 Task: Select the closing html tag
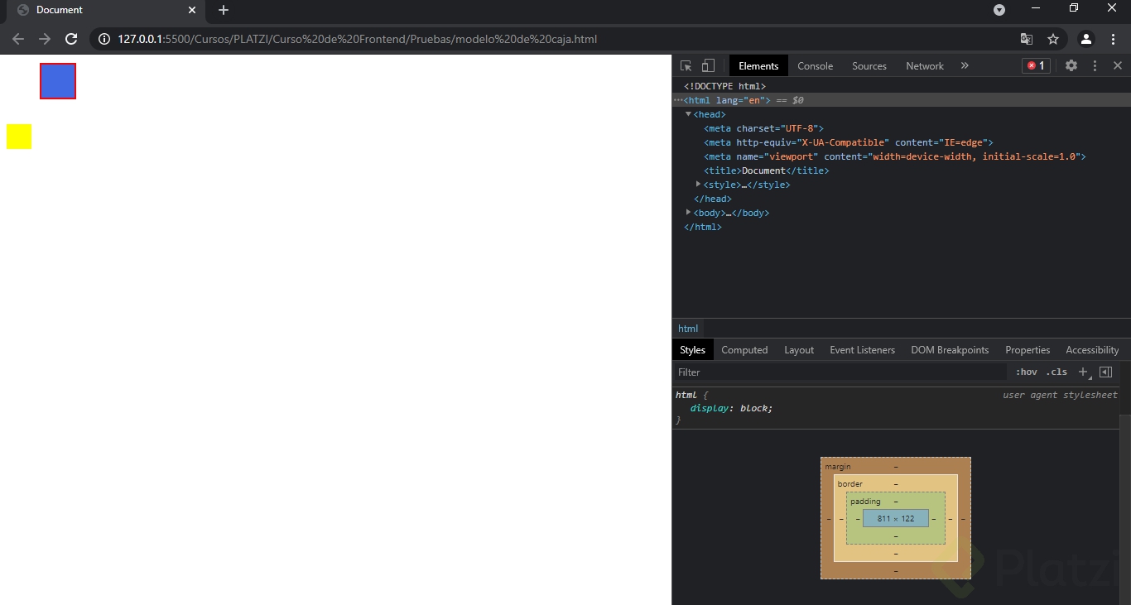(703, 227)
